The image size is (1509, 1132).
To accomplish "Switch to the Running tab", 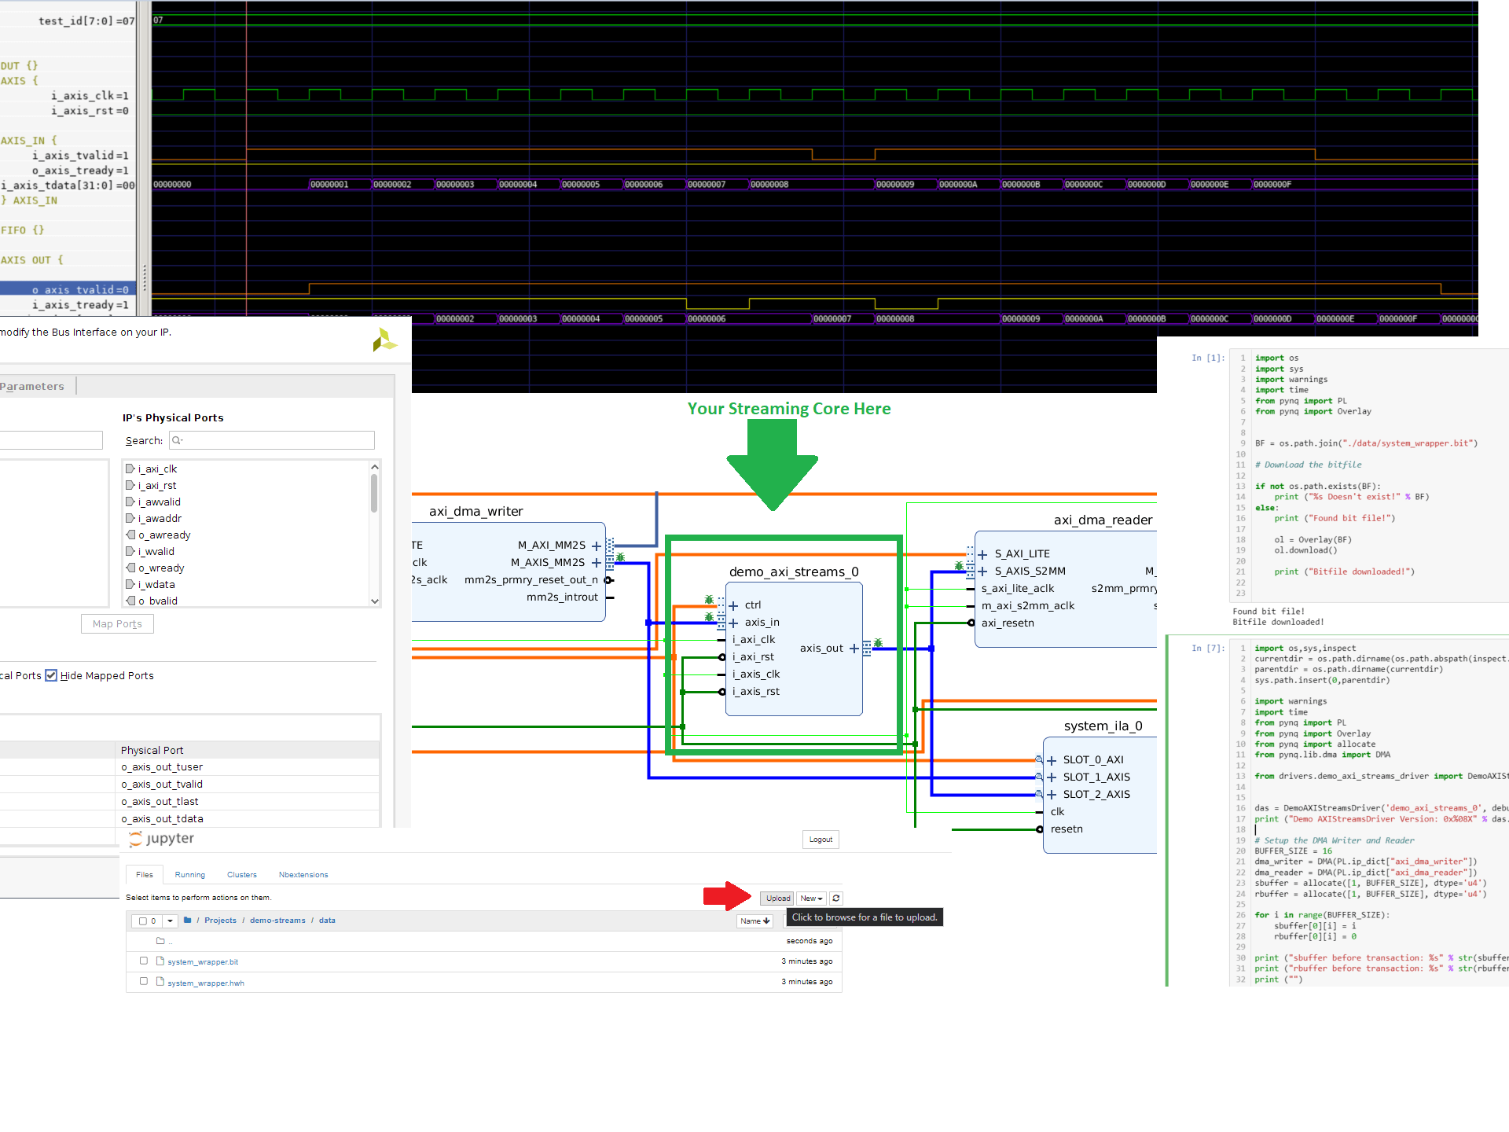I will coord(189,874).
